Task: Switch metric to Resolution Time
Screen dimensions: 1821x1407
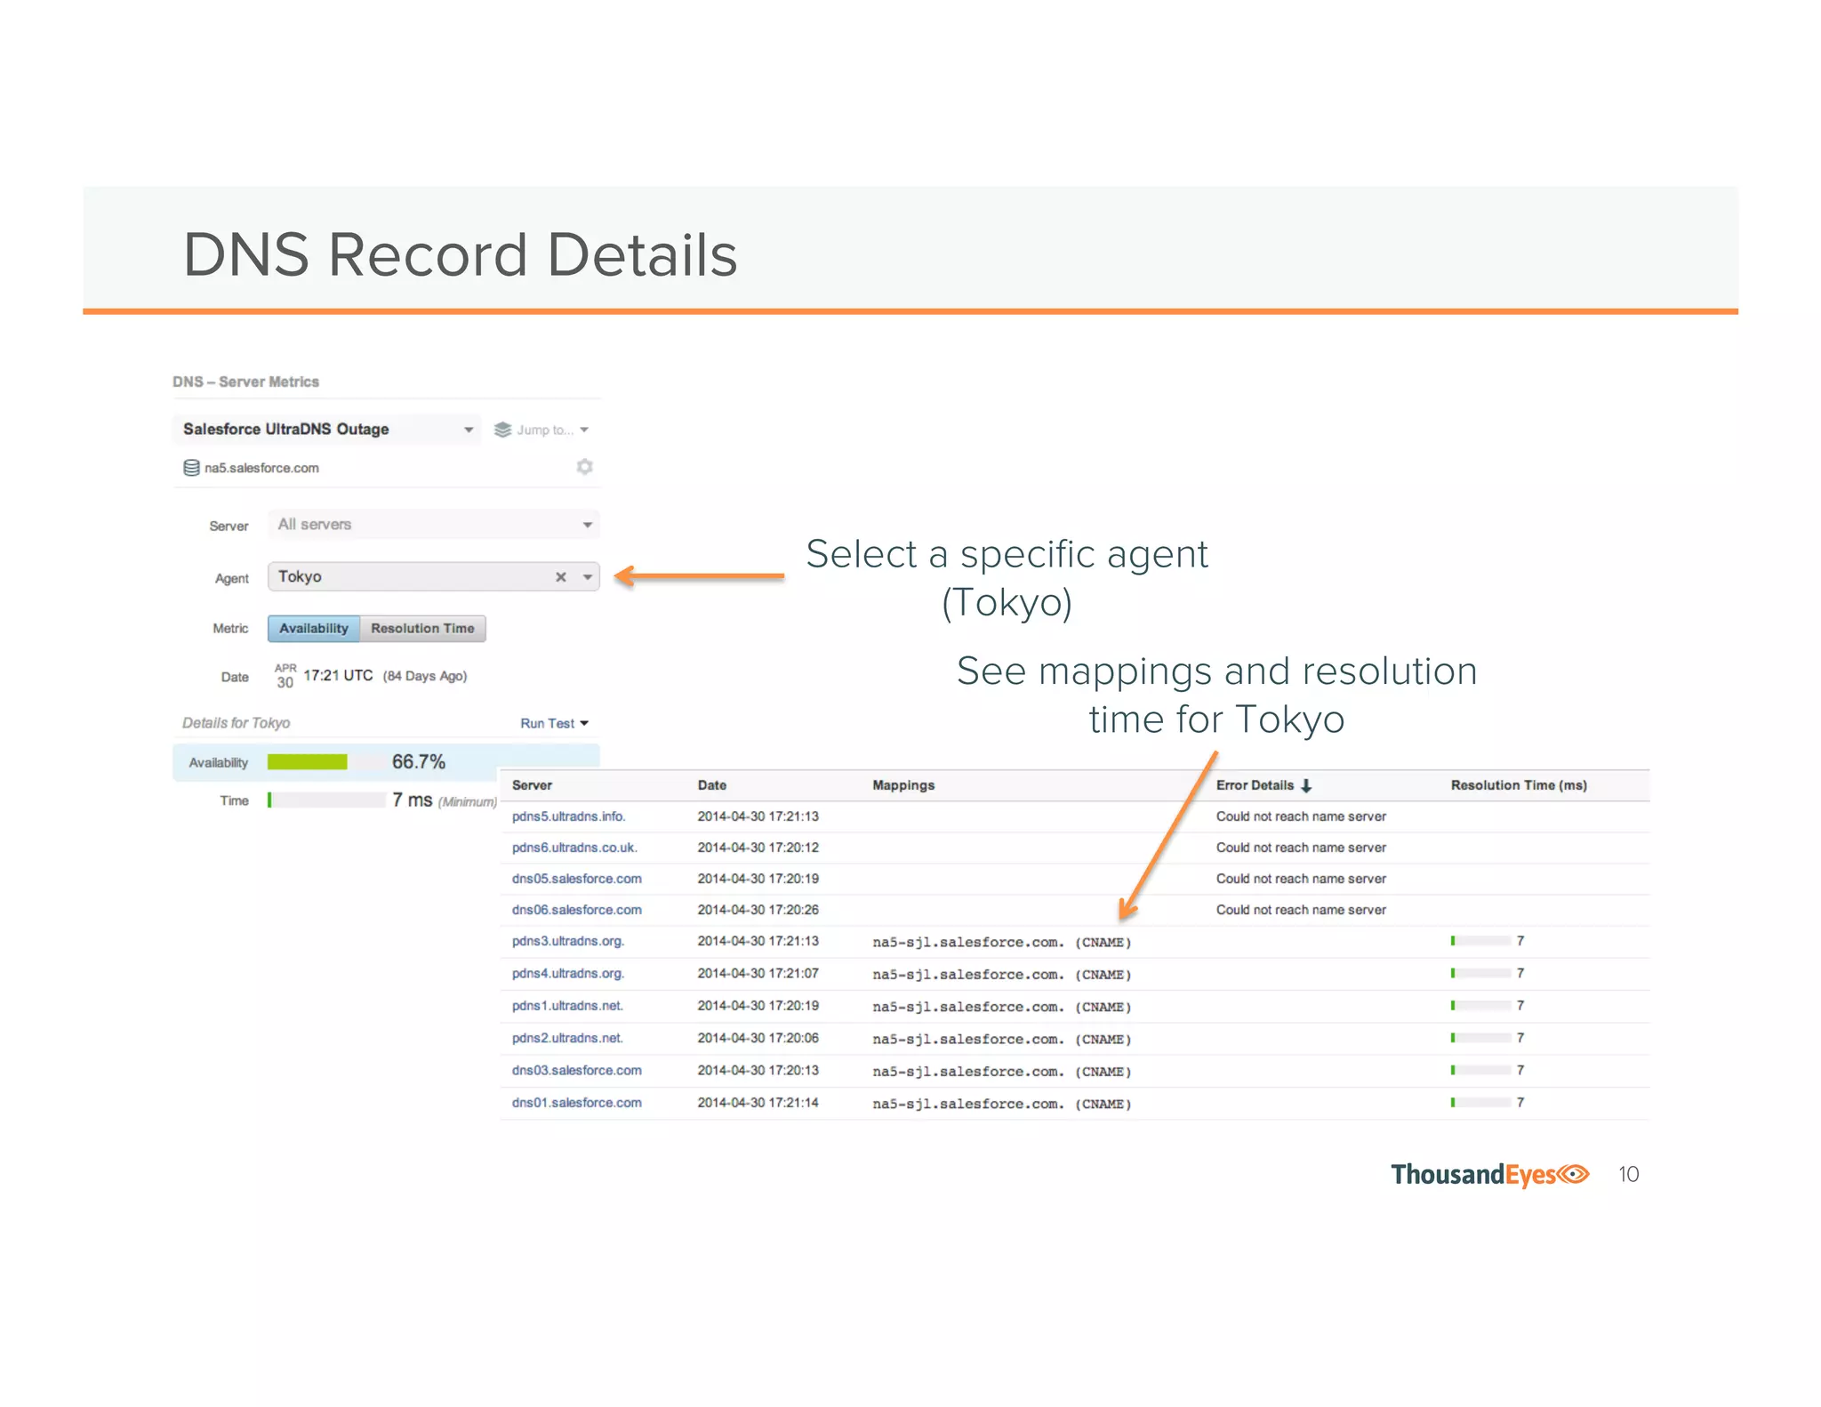Action: click(422, 629)
